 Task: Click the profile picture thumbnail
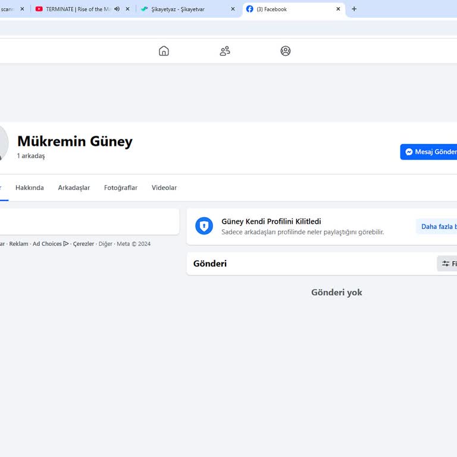pos(3,143)
